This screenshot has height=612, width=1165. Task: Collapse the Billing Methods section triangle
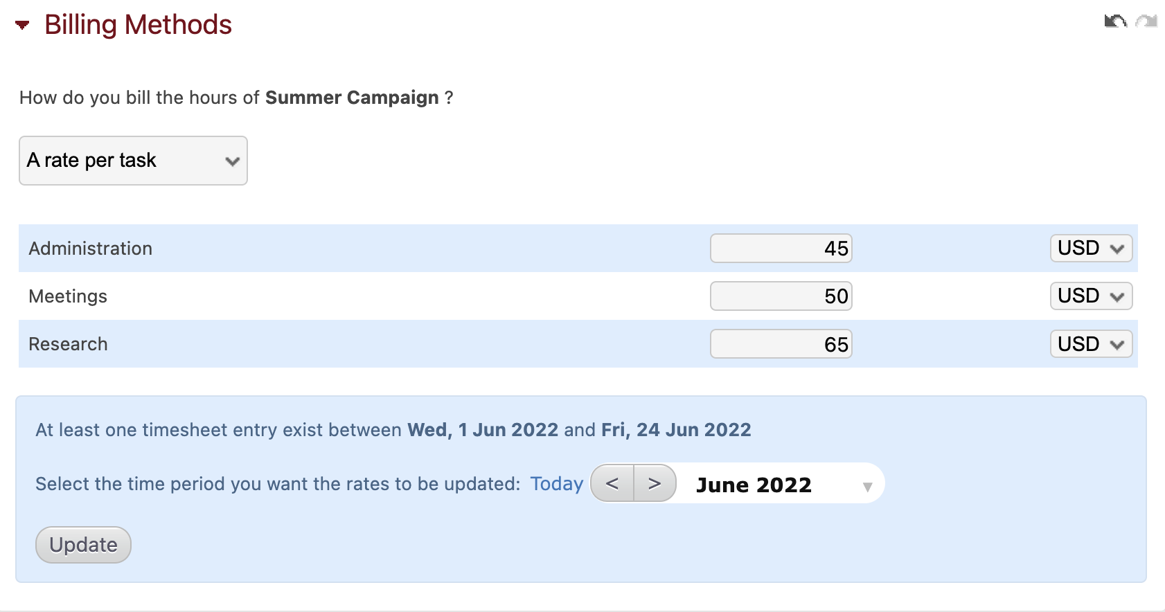point(22,25)
